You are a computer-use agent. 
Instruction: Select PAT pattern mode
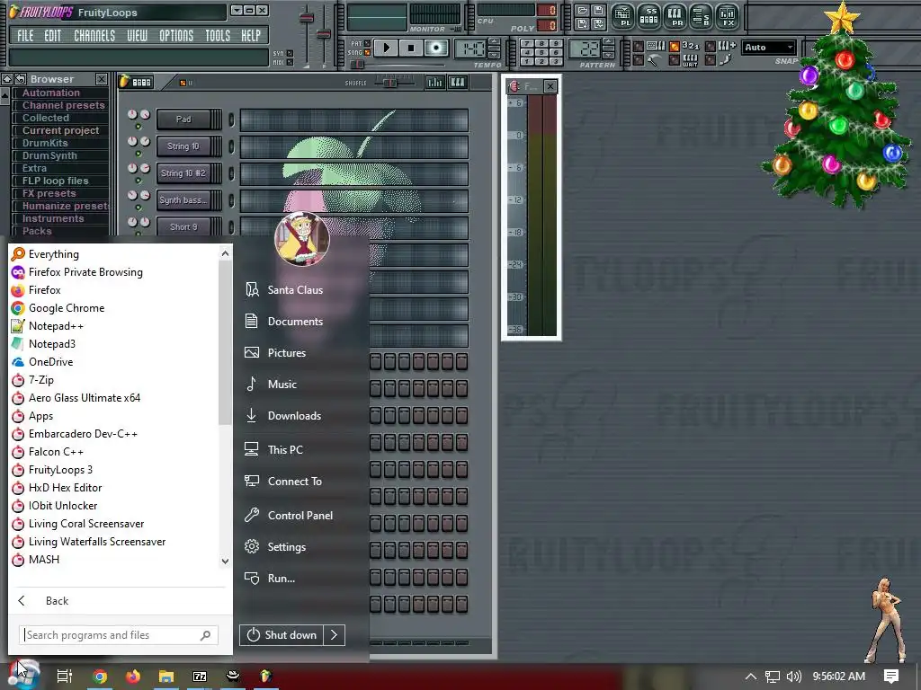367,43
